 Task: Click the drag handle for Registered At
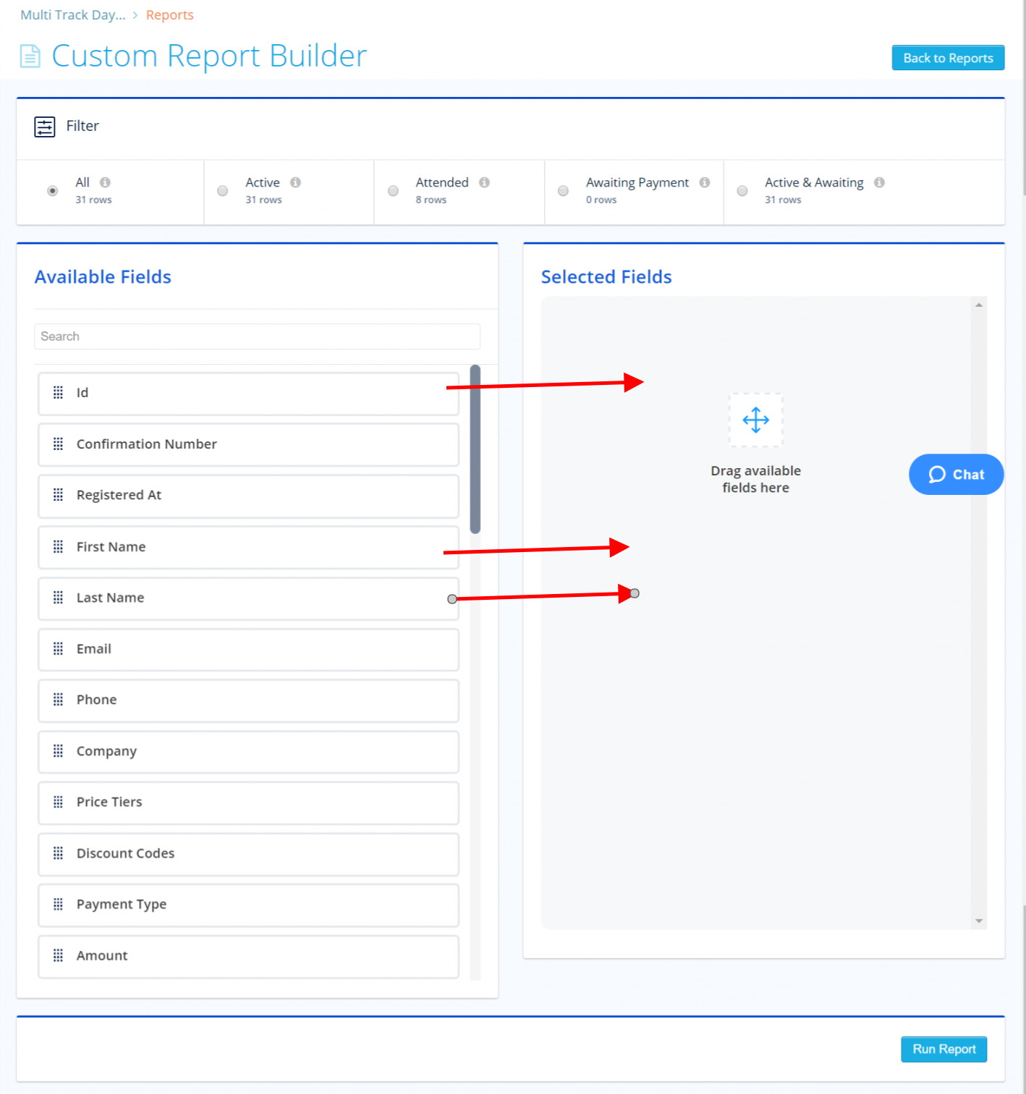click(x=58, y=495)
